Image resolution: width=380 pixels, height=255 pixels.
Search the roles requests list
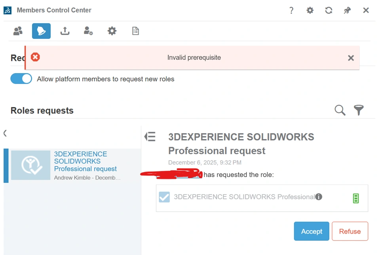[x=340, y=110]
